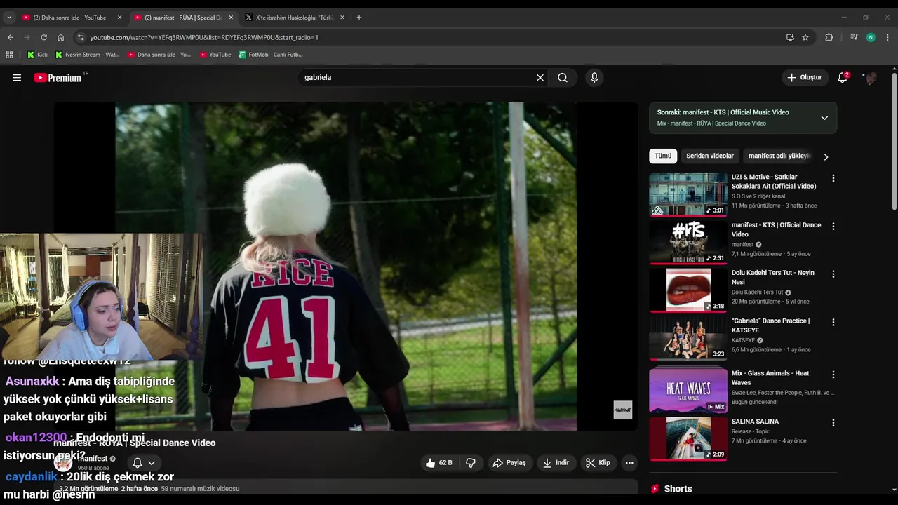Open options for Glass Animals Heat Waves mix
898x505 pixels.
click(833, 375)
